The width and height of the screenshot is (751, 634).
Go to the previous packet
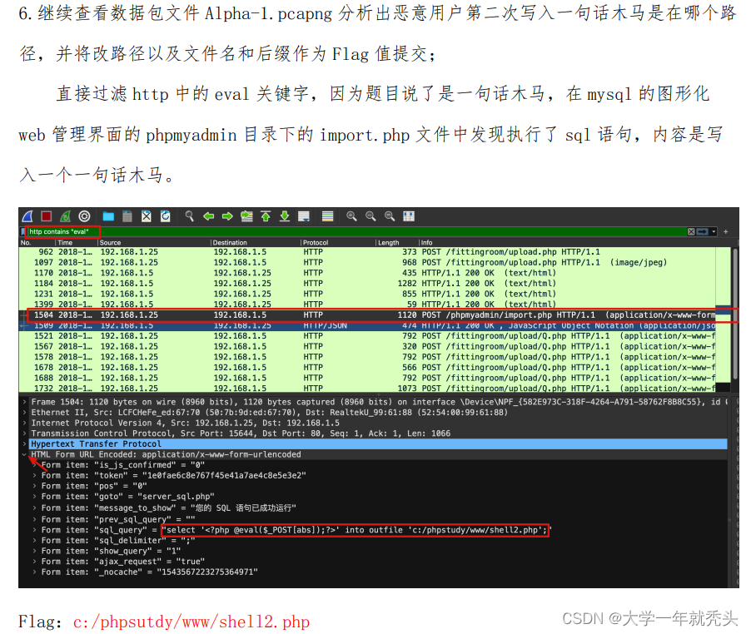coord(208,216)
